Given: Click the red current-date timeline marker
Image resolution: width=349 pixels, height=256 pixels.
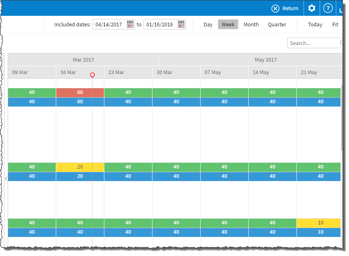Looking at the screenshot, I should click(x=92, y=75).
